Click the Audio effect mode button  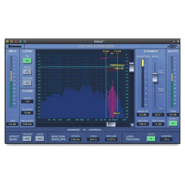(x=40, y=138)
